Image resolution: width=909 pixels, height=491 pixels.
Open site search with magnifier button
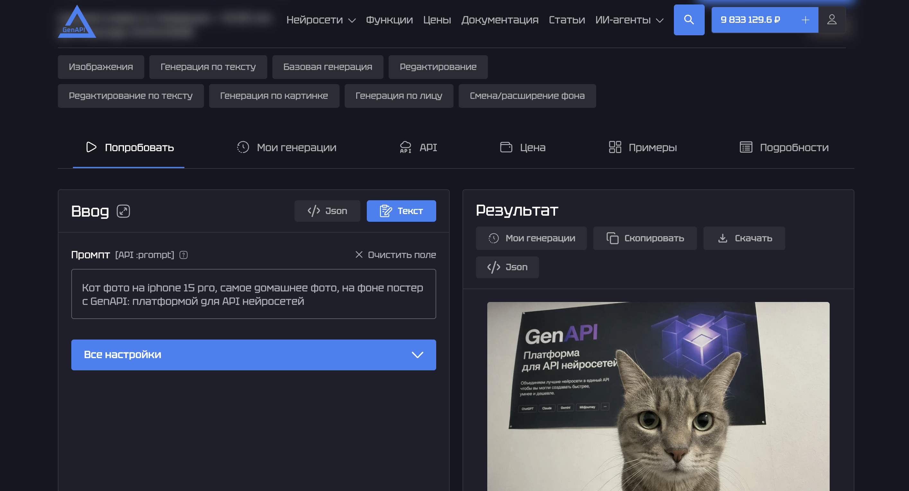(689, 20)
